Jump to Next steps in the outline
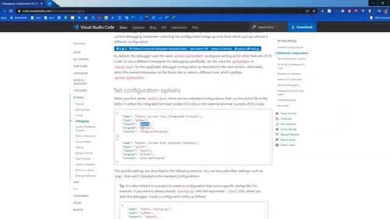Viewport: 390px width, 219px height. (x=283, y=105)
